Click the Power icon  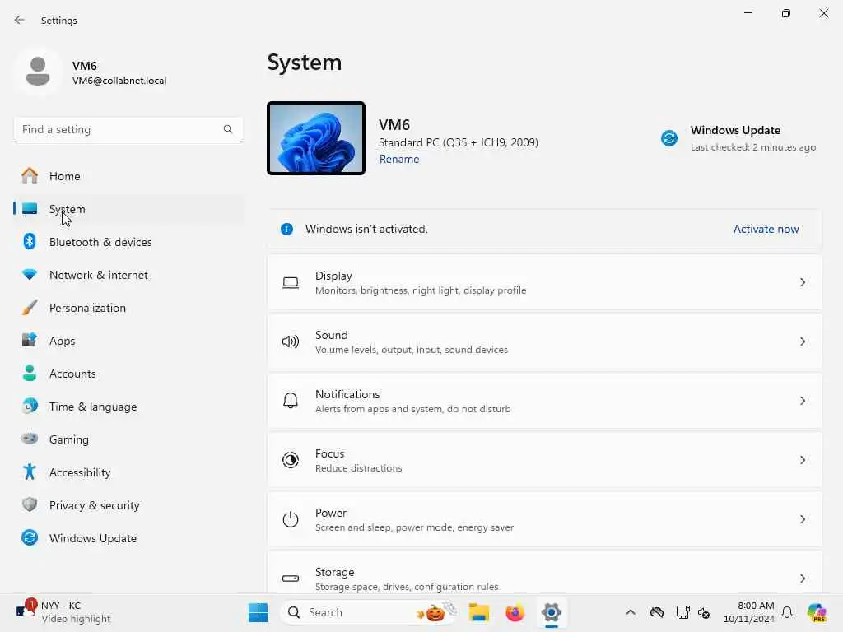pyautogui.click(x=291, y=519)
